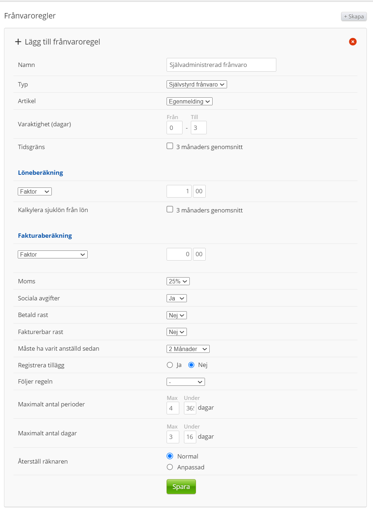Open the Artikel Egenmelding dropdown
This screenshot has width=373, height=511.
pos(189,101)
